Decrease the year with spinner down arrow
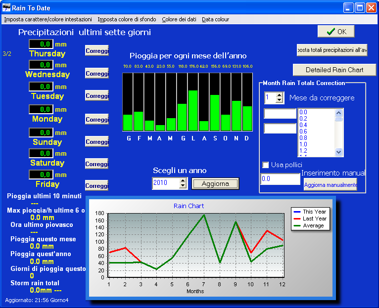The height and width of the screenshot is (308, 379). 183,186
